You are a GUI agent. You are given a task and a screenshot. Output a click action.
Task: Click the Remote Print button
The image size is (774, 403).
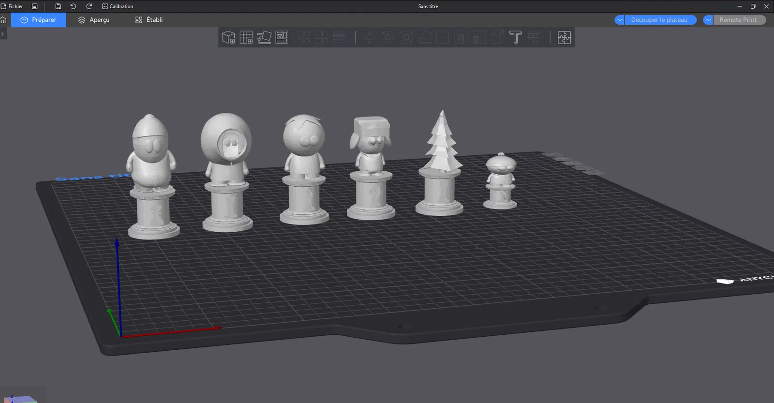(x=739, y=20)
